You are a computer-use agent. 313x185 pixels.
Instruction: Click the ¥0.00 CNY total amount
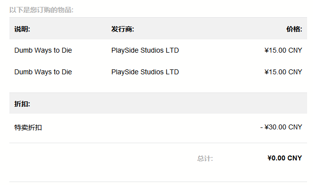pyautogui.click(x=285, y=158)
